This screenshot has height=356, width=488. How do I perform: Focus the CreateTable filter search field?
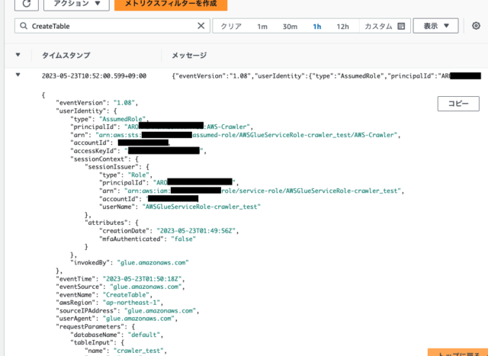click(x=112, y=26)
